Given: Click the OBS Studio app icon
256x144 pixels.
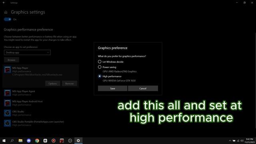Looking at the screenshot, I should pyautogui.click(x=7, y=113).
